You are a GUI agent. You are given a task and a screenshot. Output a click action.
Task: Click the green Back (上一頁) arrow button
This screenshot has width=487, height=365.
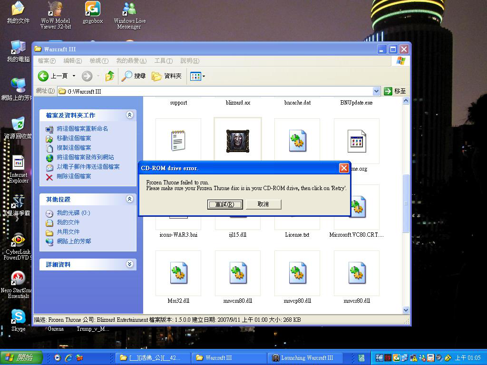pos(43,76)
